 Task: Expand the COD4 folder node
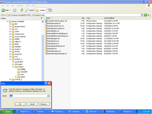pyautogui.click(x=10, y=31)
